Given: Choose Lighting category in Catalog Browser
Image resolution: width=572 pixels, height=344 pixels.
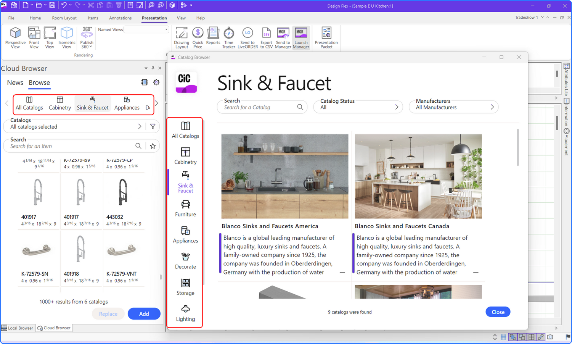Looking at the screenshot, I should pos(185,313).
